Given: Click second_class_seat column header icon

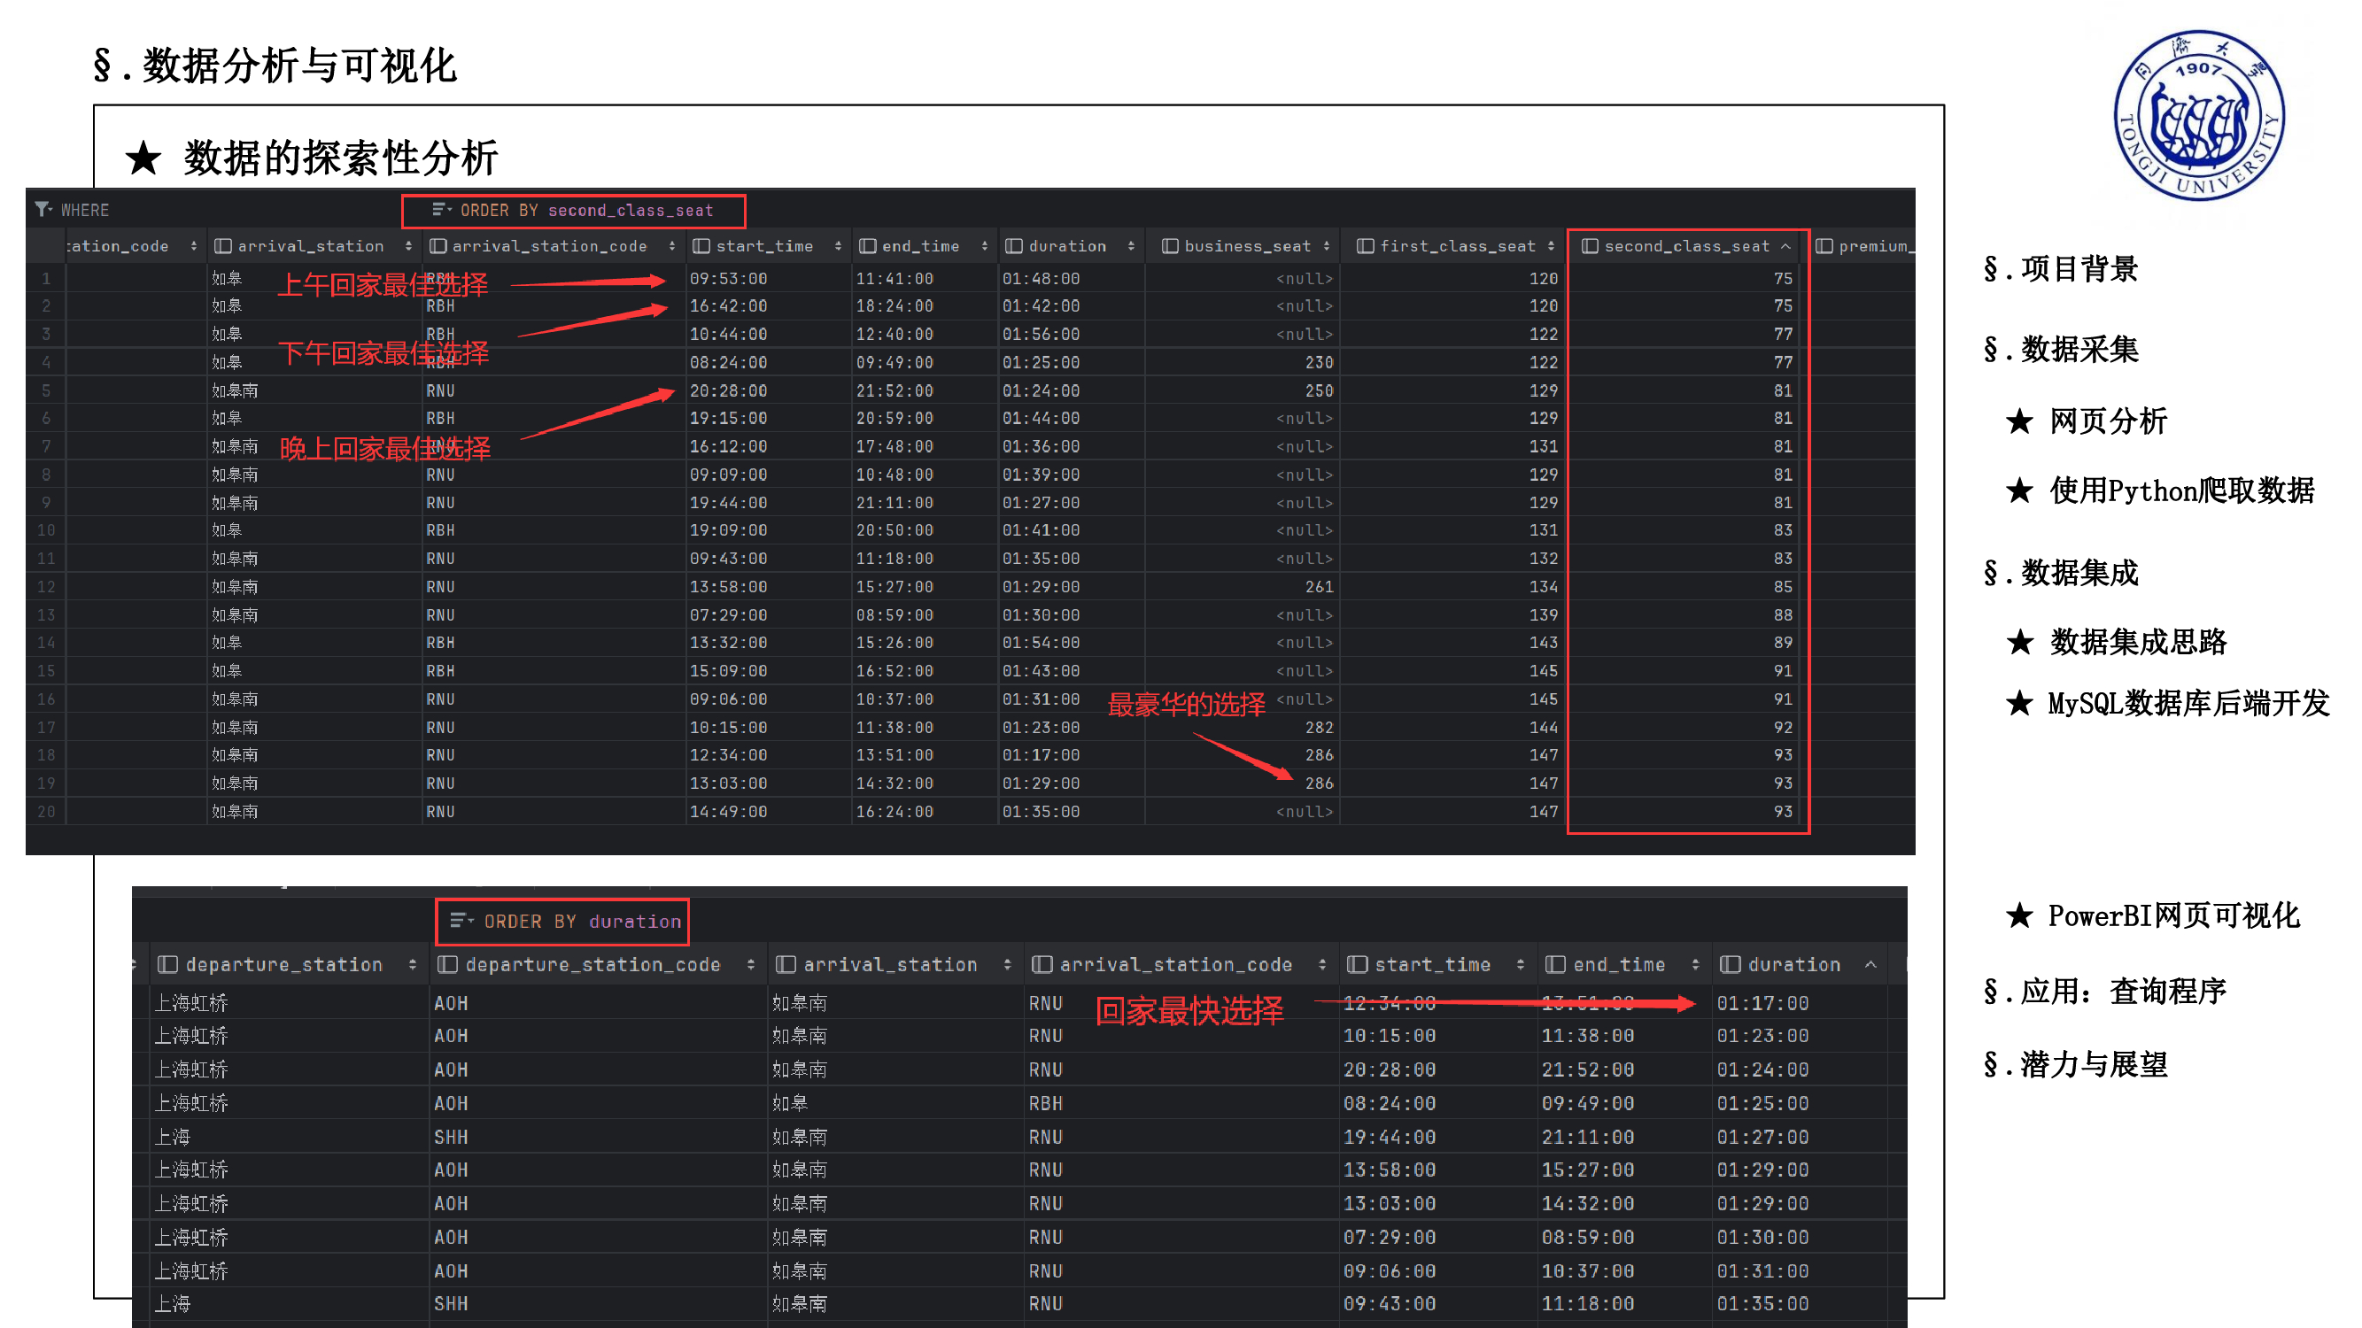Looking at the screenshot, I should tap(1590, 245).
